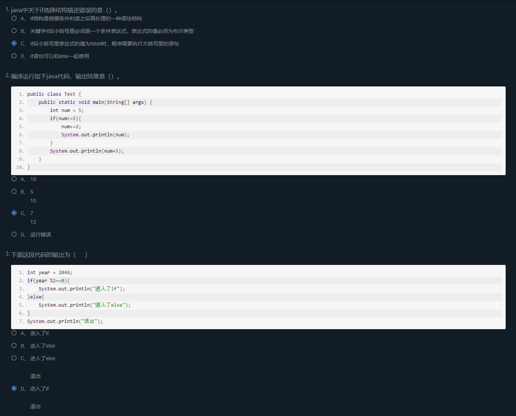516x416 pixels.
Task: Click code line 'if(year %2==0){'
Action: (48, 281)
